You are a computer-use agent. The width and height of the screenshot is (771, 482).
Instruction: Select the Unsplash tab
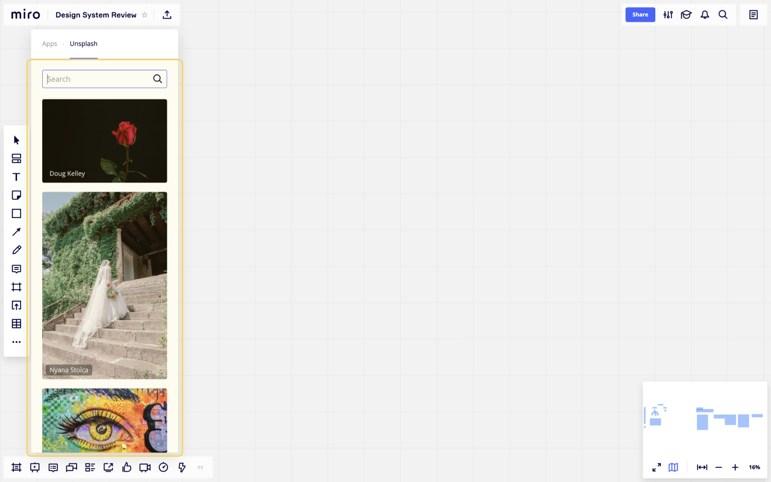point(84,44)
